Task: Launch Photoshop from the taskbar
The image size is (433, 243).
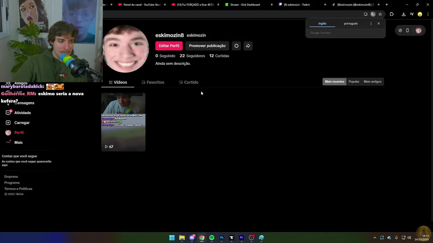Action: pos(222,238)
